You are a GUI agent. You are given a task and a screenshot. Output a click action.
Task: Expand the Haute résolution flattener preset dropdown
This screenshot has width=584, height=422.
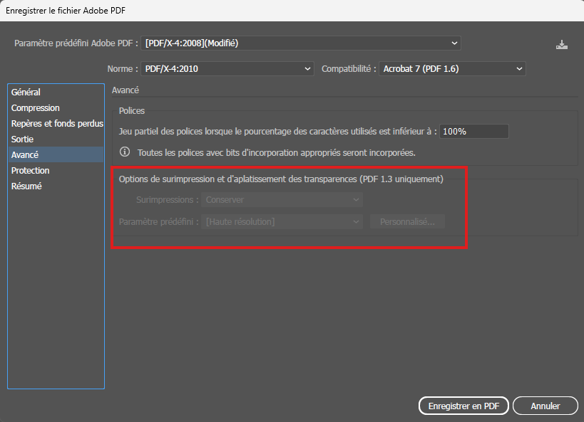[282, 222]
